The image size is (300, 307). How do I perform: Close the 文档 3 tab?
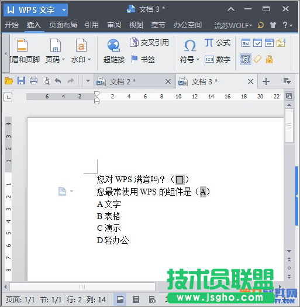[250, 81]
